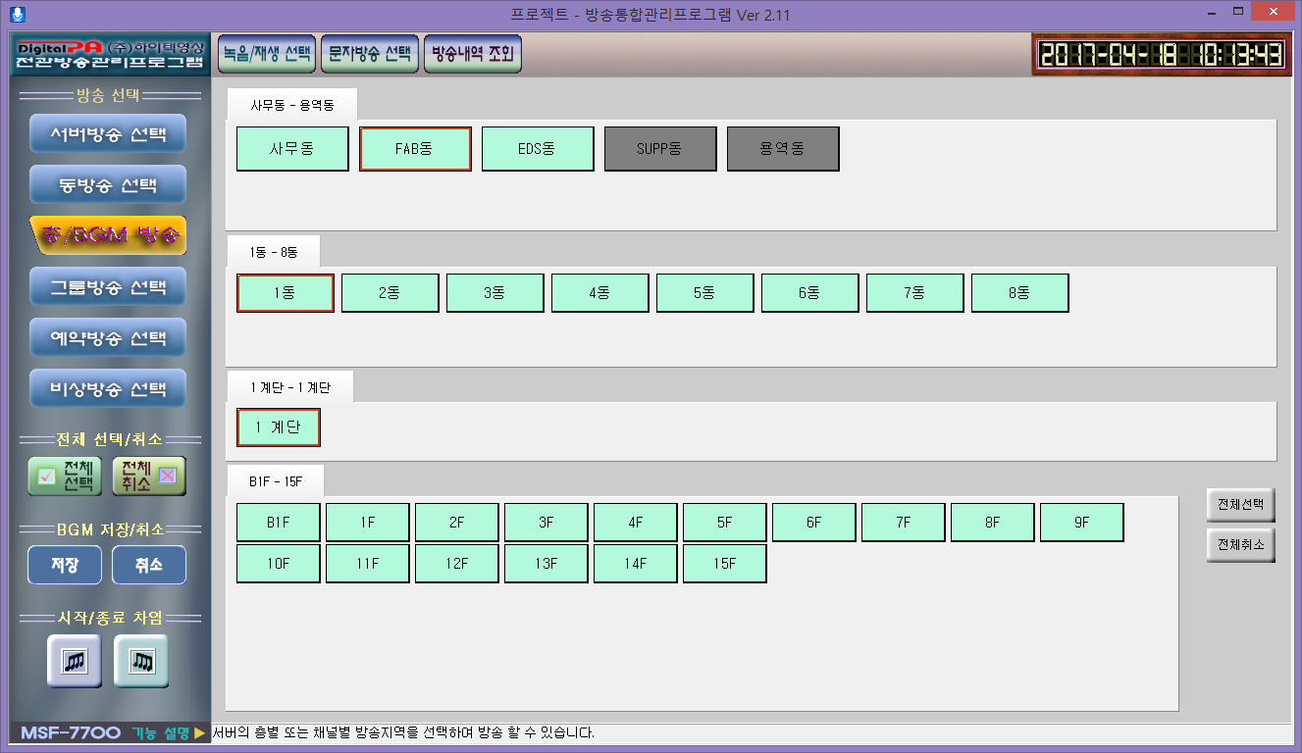
Task: Click the gray SUPP동 building button
Action: pos(660,149)
